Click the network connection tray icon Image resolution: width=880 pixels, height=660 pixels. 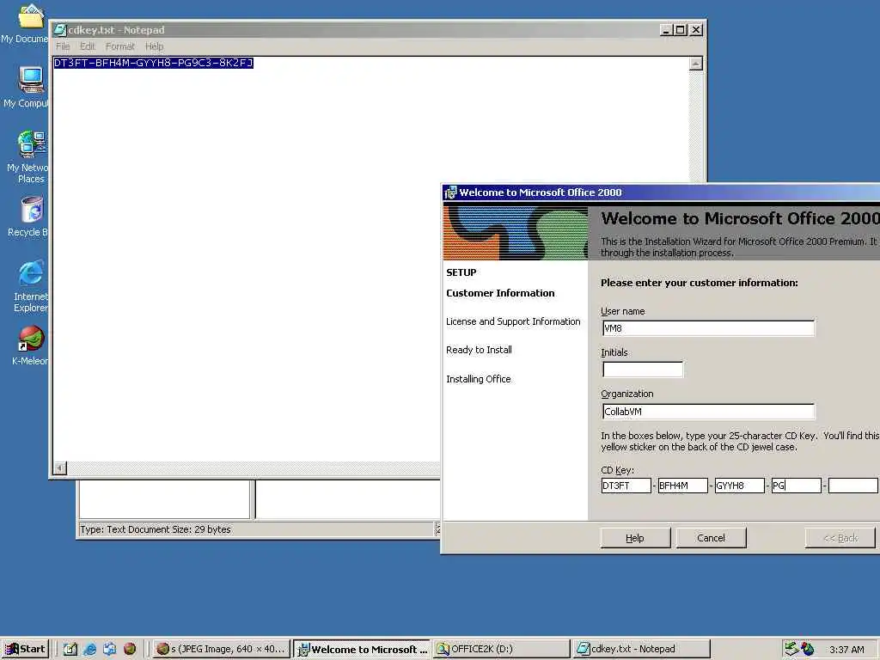pyautogui.click(x=791, y=649)
